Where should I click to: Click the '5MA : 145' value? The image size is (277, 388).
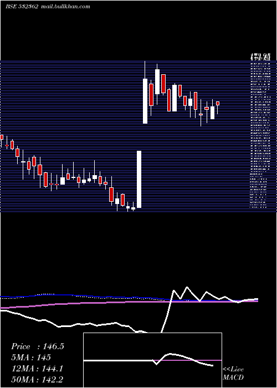click(x=31, y=358)
